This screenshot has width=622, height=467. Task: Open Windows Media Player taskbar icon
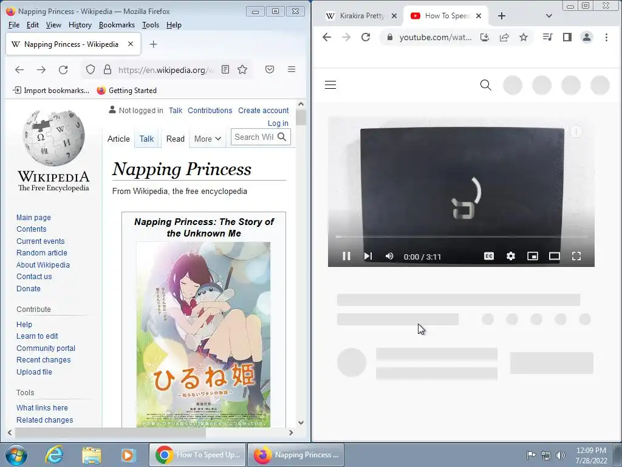(x=128, y=455)
